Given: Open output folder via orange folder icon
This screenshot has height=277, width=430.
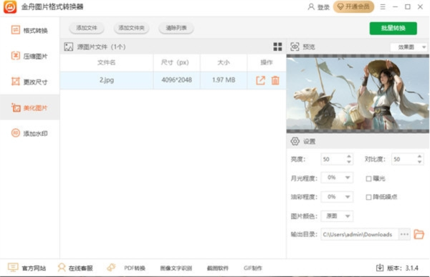Looking at the screenshot, I should [419, 234].
